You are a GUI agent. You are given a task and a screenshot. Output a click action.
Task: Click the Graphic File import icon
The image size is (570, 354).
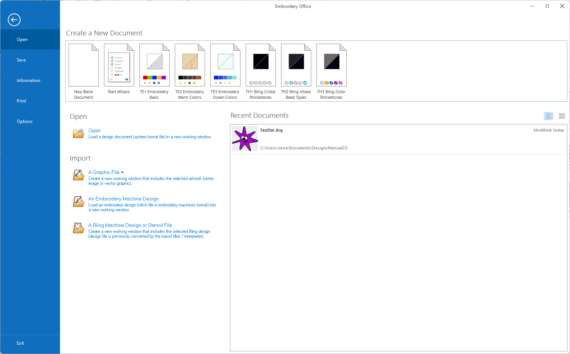click(79, 175)
